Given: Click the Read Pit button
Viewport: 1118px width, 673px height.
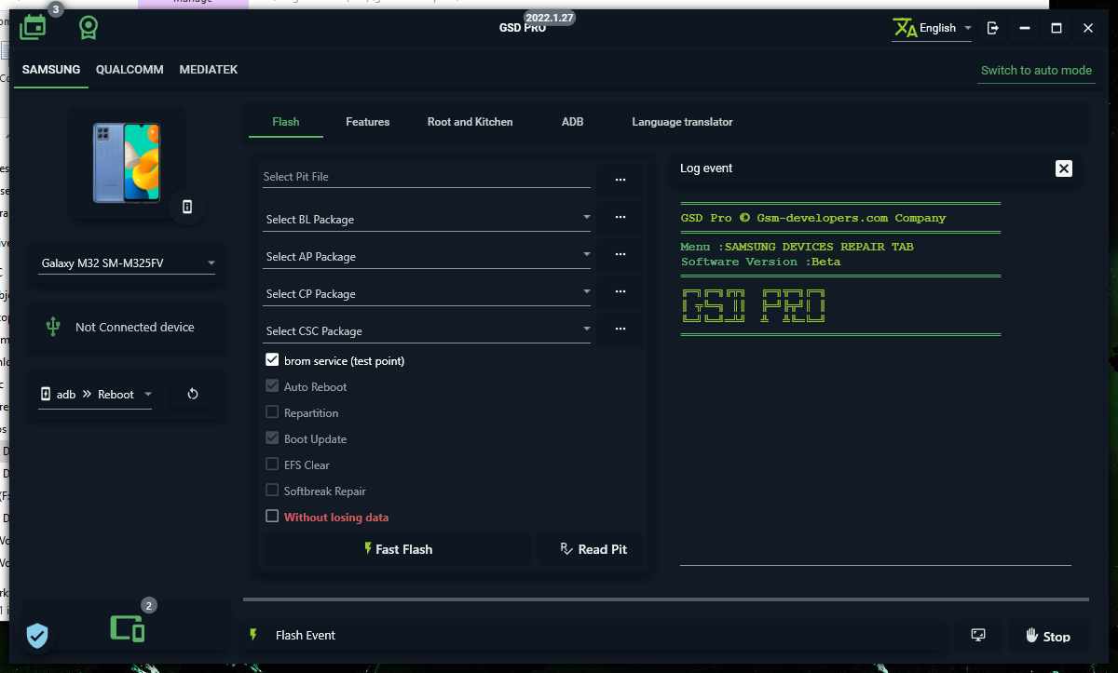Looking at the screenshot, I should pos(593,549).
